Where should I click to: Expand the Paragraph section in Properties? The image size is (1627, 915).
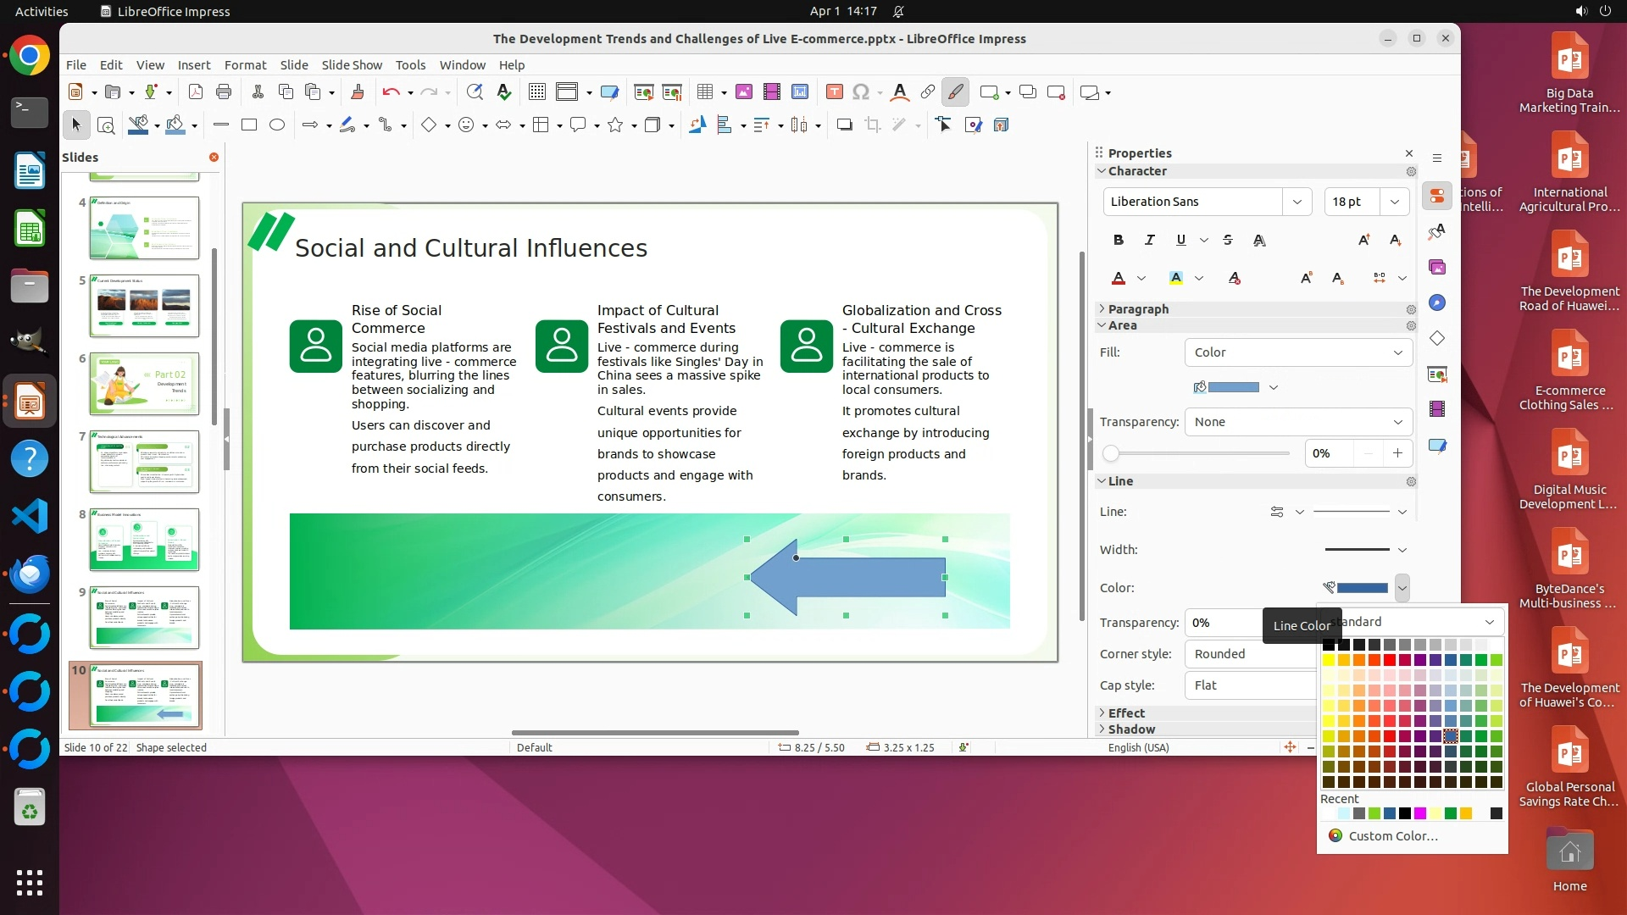pos(1137,309)
